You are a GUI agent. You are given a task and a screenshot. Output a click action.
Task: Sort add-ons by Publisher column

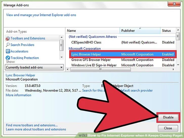point(140,31)
